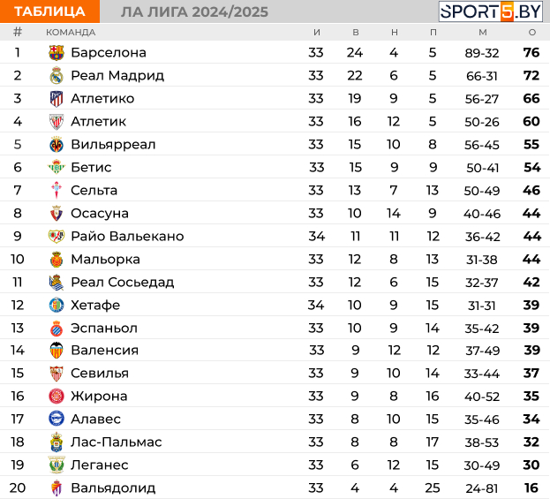The image size is (550, 499).
Task: Click the Girona red round crest
Action: [57, 397]
